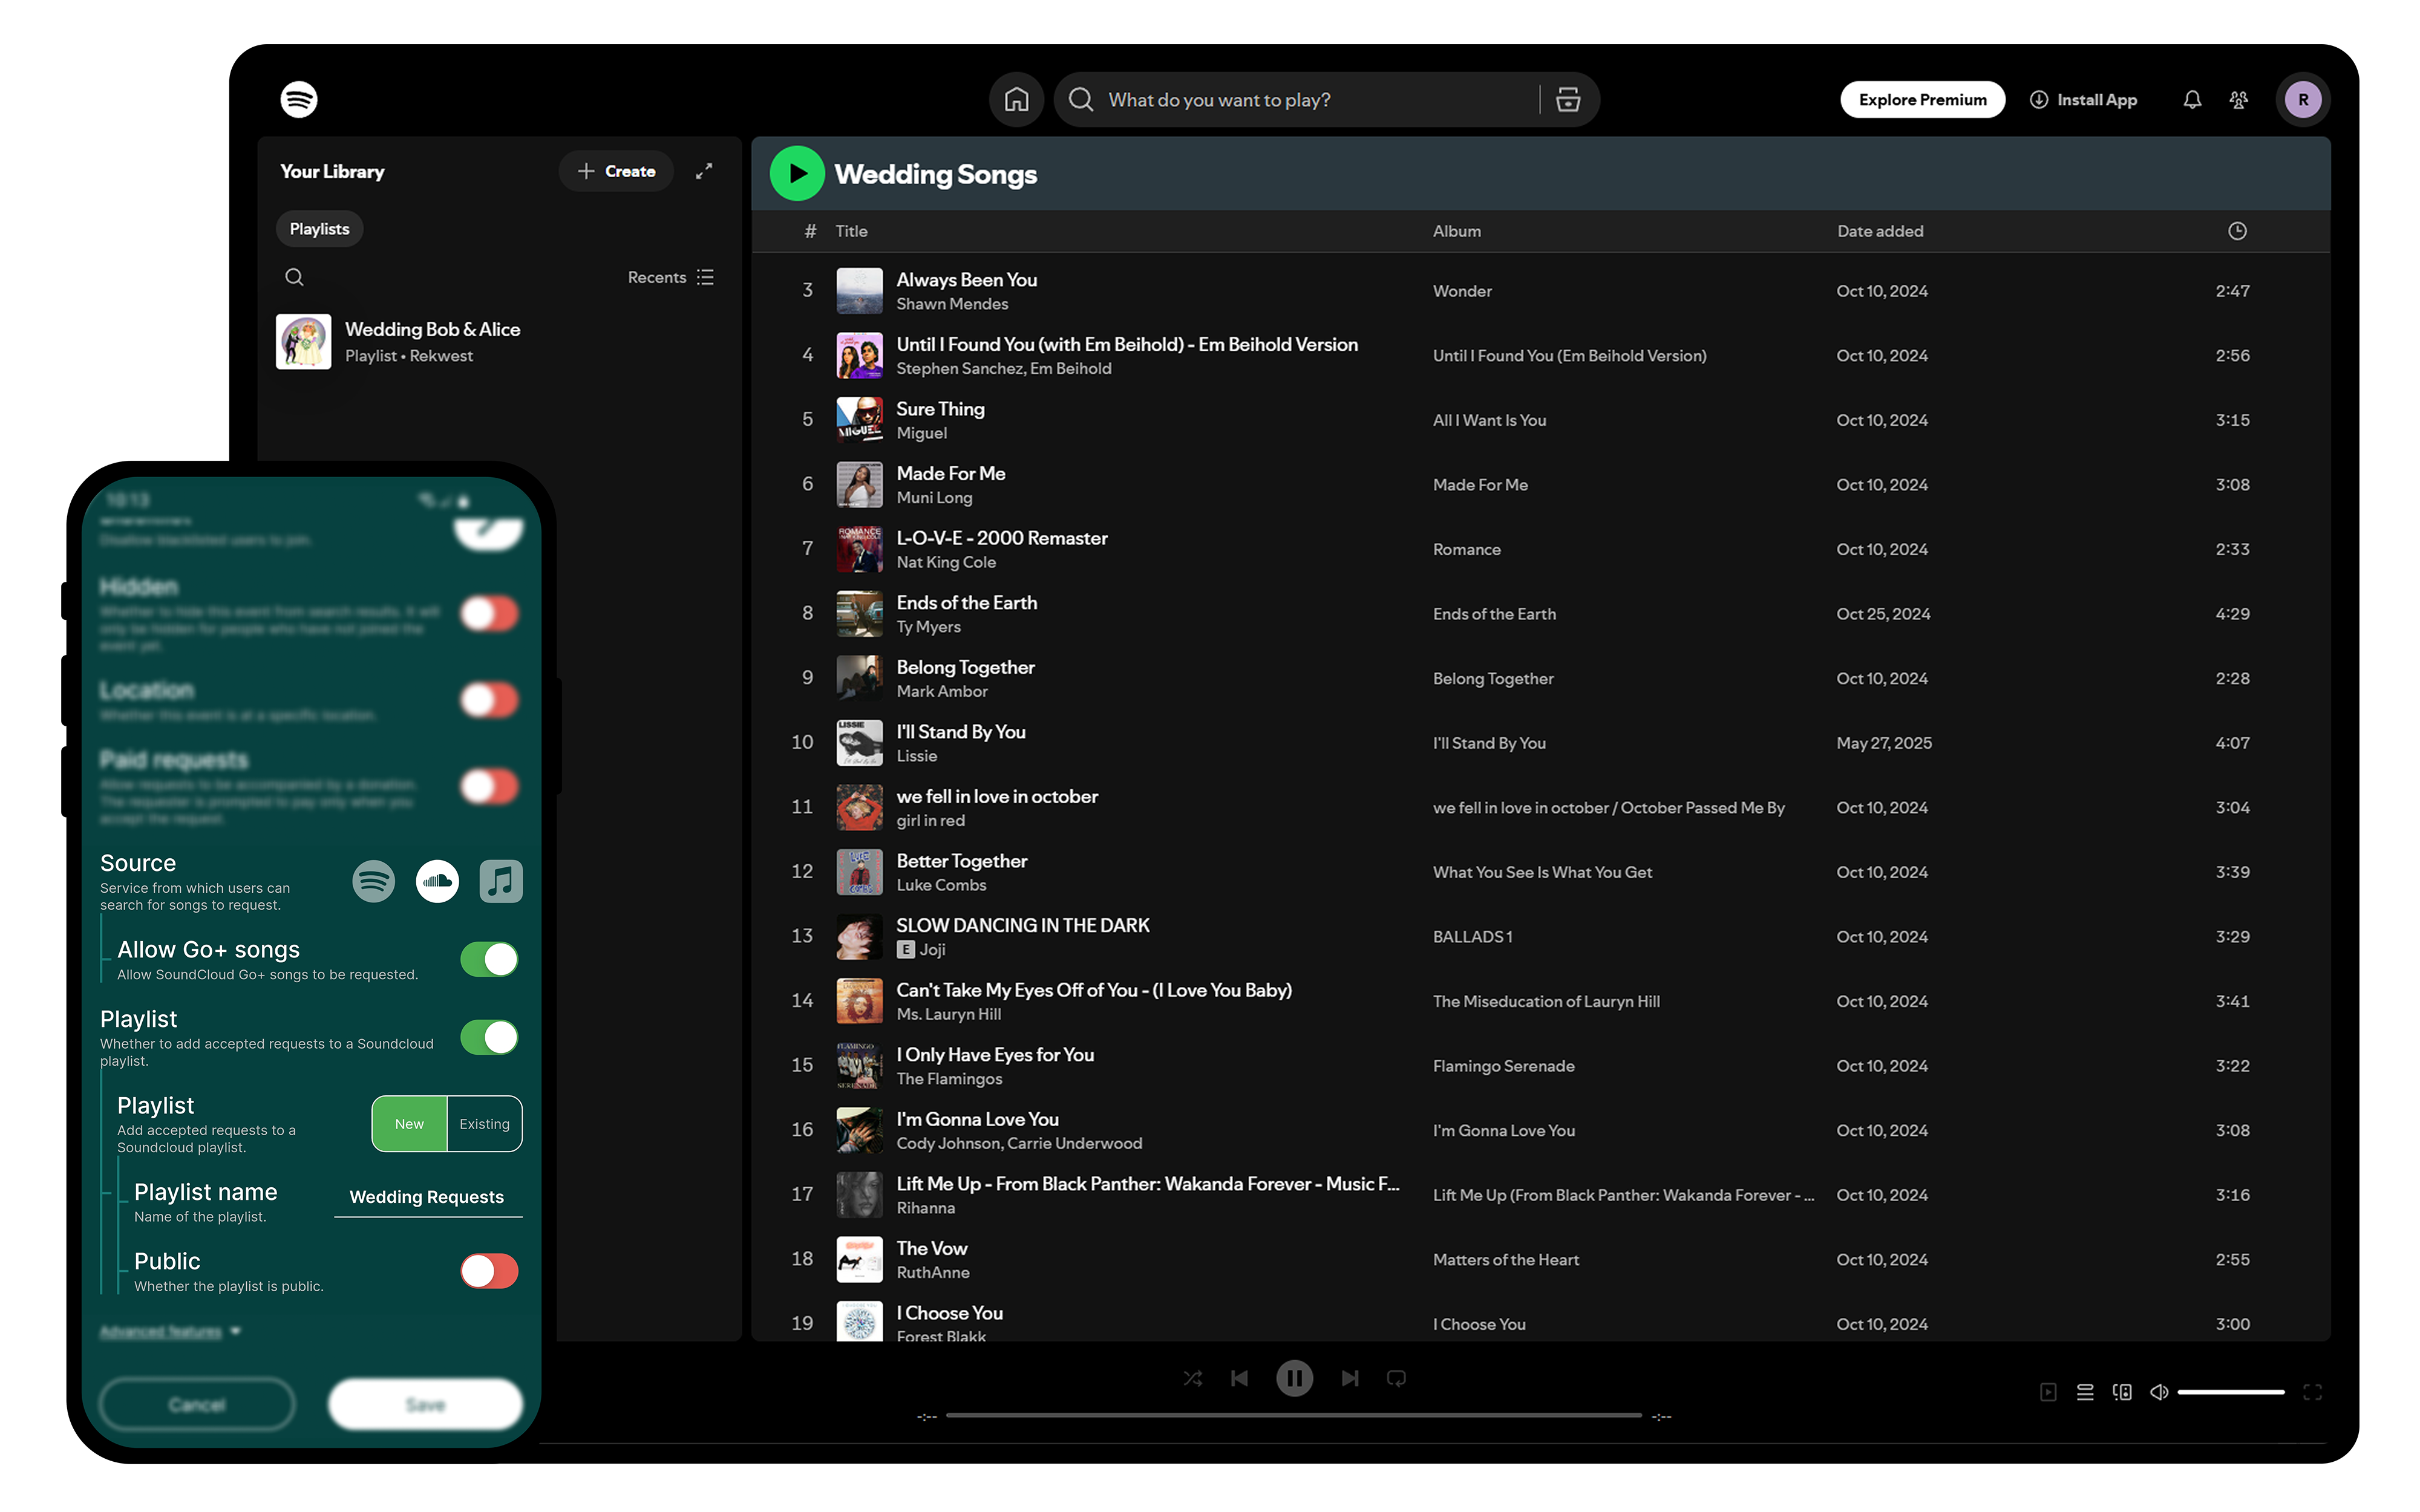This screenshot has height=1512, width=2420.
Task: Open album 'Flamingo Serenade'
Action: pos(1503,1066)
